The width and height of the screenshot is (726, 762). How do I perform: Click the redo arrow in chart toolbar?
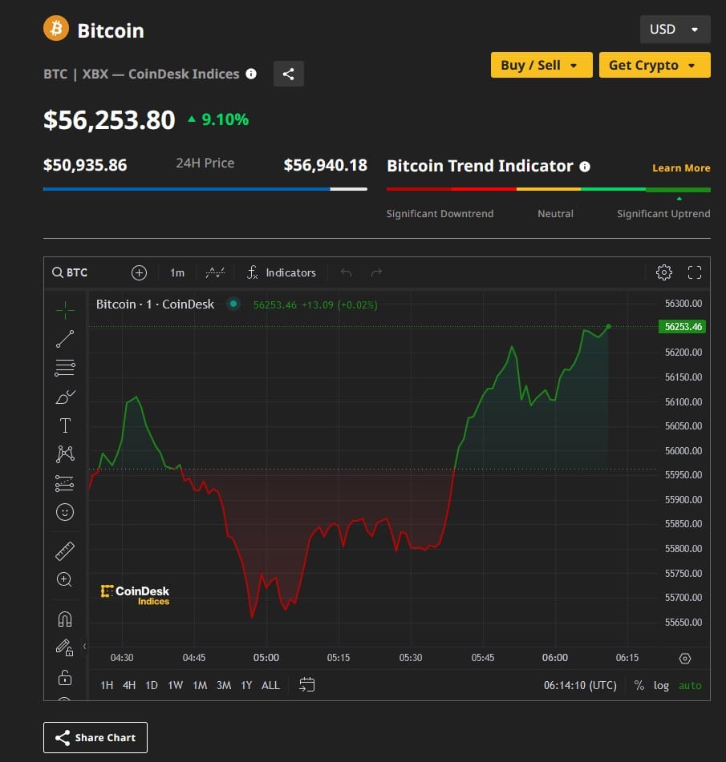376,272
